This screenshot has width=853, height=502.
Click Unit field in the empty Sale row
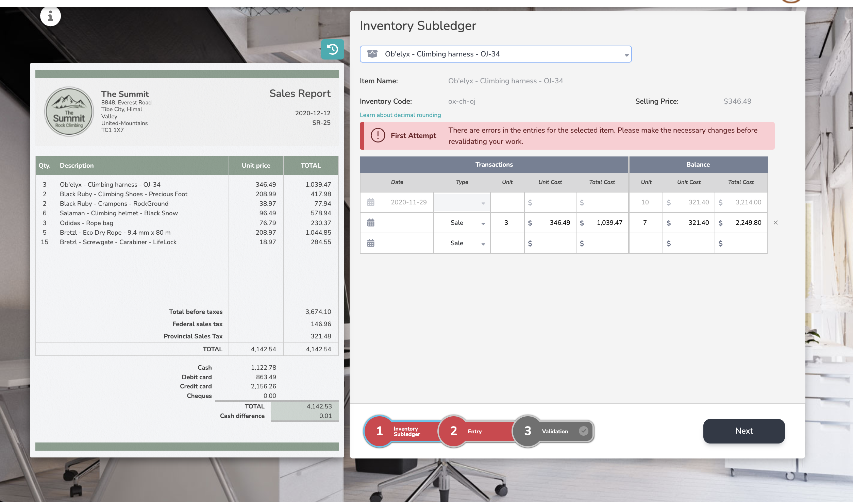pos(507,243)
